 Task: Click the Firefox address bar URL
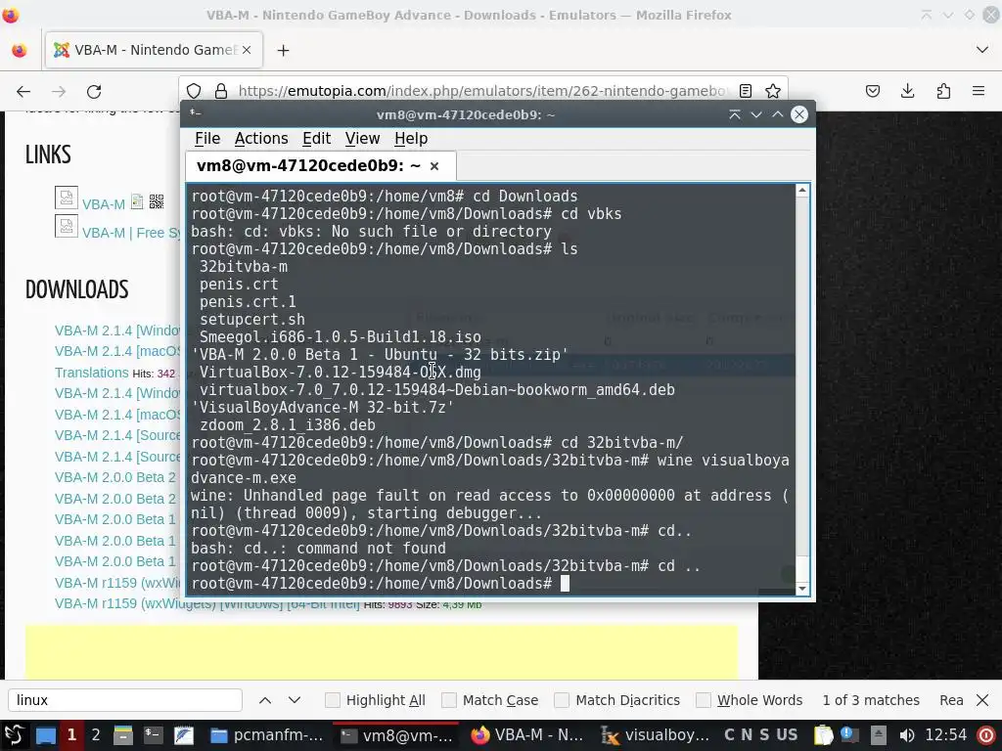pyautogui.click(x=482, y=91)
